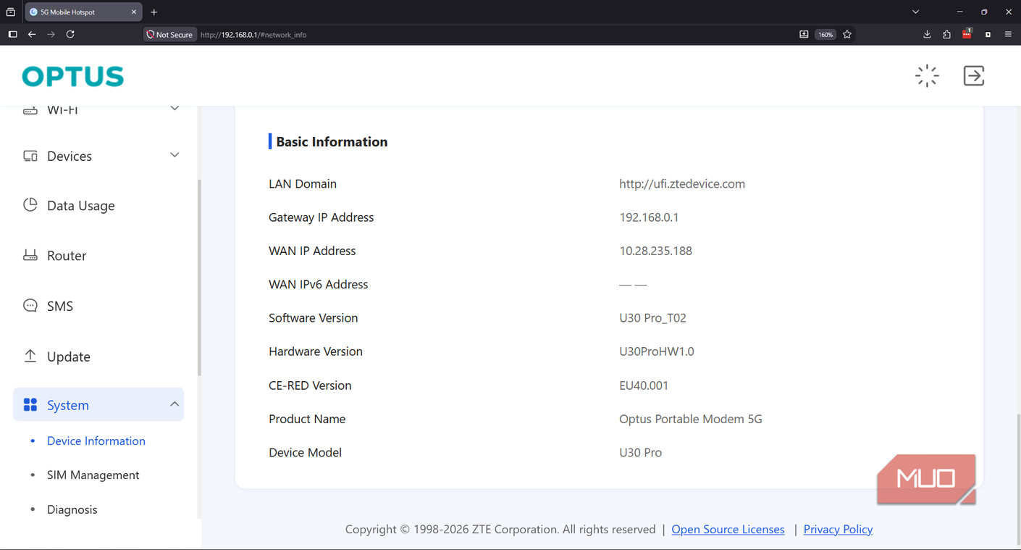Click the Data Usage pie chart icon

(30, 205)
